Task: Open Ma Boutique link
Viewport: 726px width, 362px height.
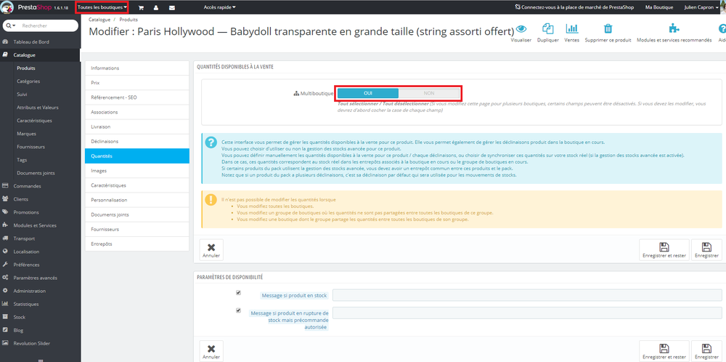Action: click(660, 7)
